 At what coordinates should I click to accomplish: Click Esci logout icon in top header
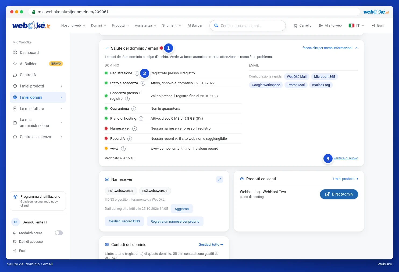[x=373, y=25]
